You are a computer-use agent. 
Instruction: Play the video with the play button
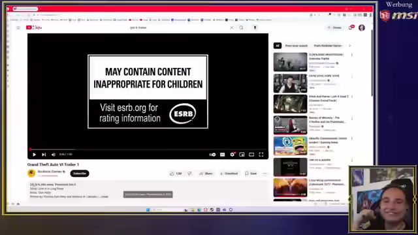coord(34,155)
